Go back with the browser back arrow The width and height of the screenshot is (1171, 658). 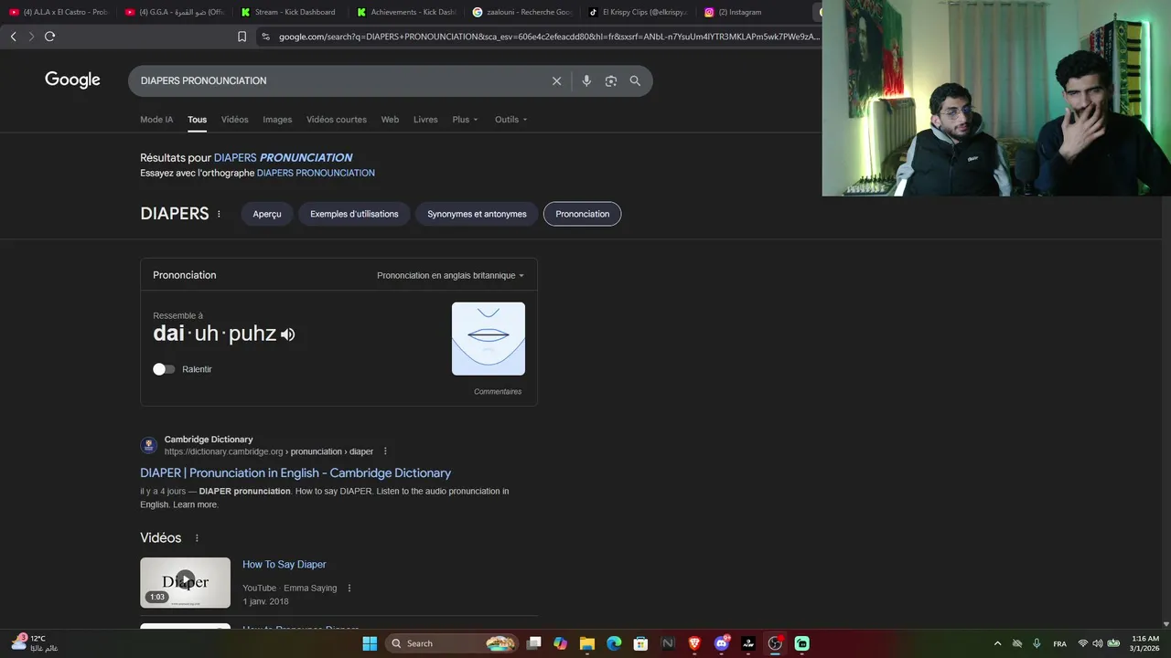13,37
